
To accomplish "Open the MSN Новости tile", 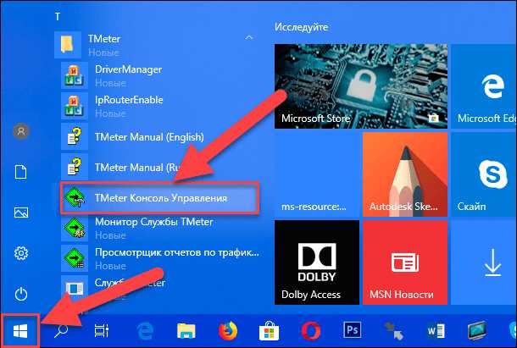I will click(x=405, y=262).
